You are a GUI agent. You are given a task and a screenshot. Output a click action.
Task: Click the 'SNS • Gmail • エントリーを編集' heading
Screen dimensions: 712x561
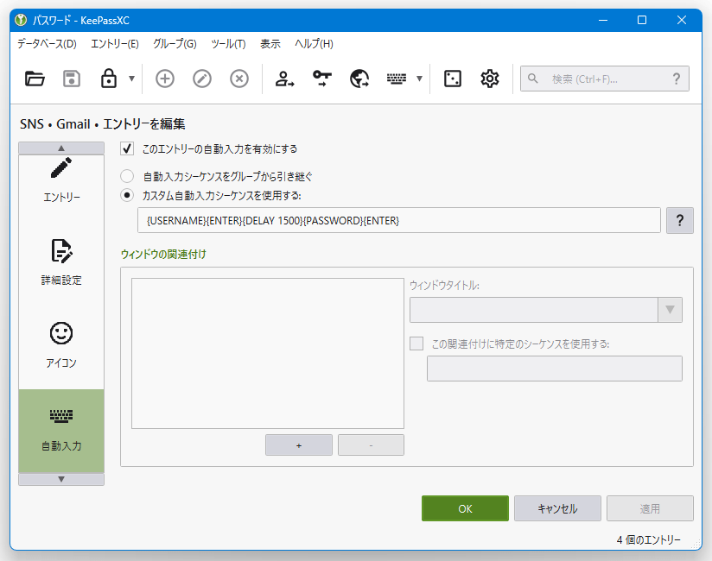pyautogui.click(x=103, y=123)
